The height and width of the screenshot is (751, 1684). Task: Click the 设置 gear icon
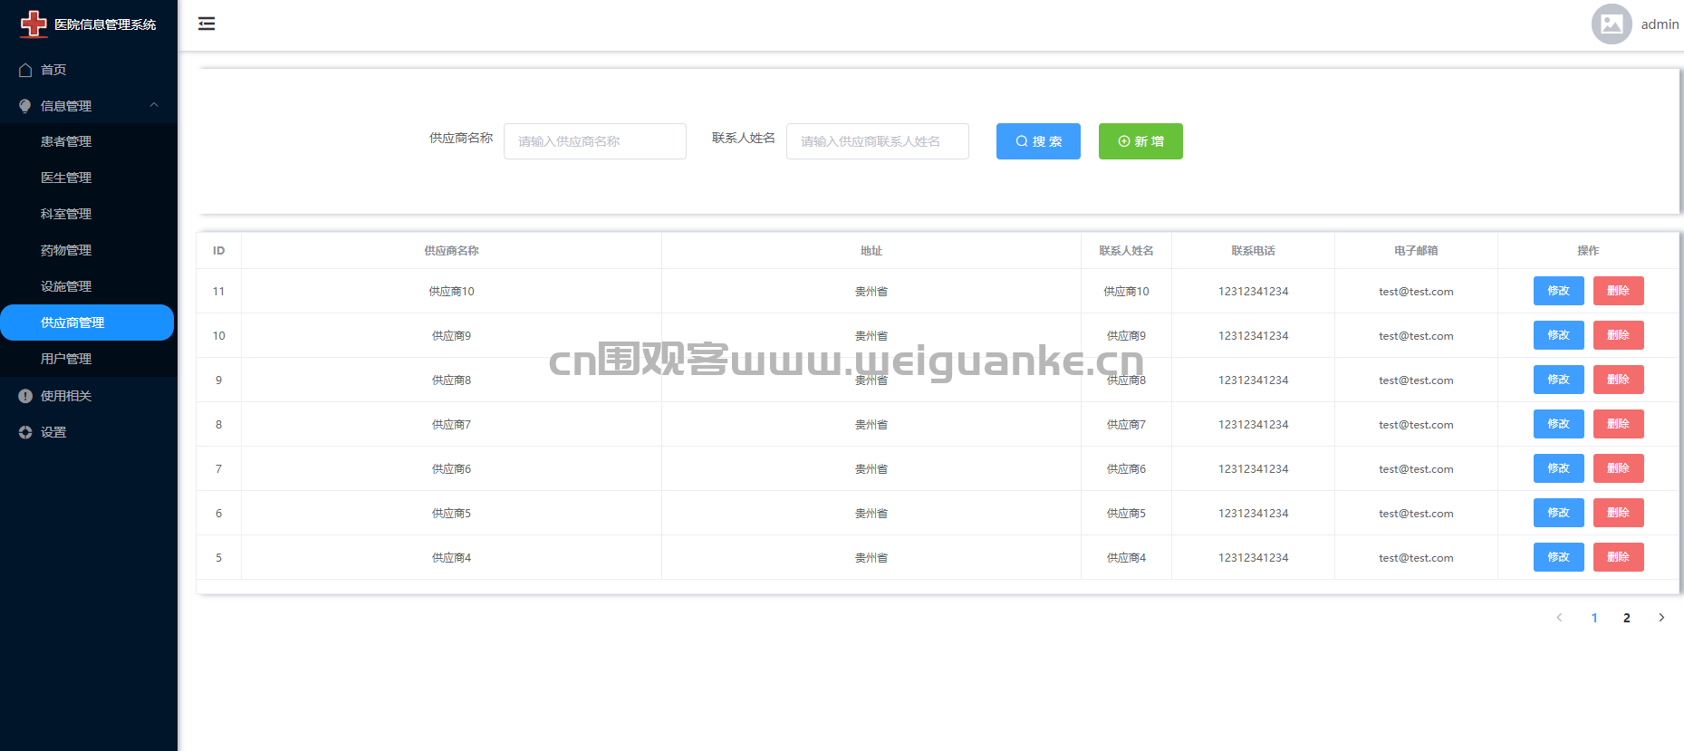[x=25, y=432]
